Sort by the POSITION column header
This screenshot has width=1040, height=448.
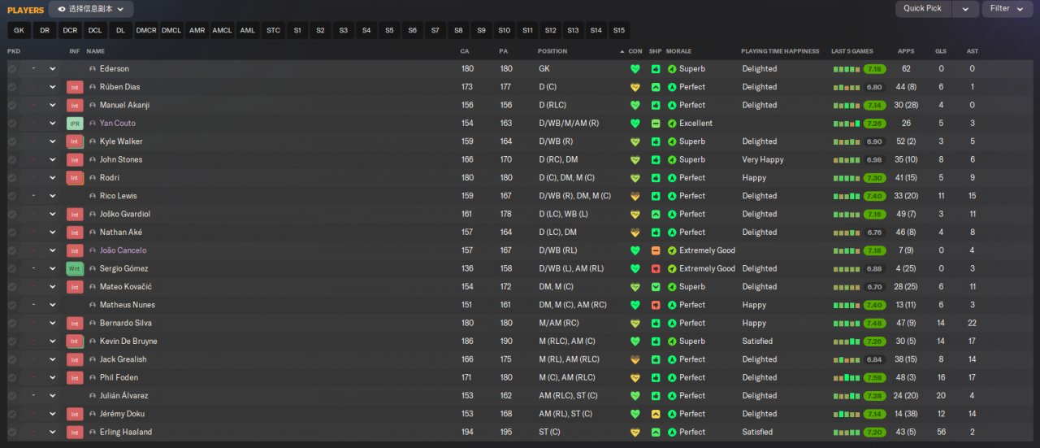tap(552, 51)
